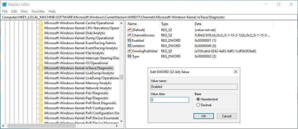Click the tree pane scroll down arrow
Viewport: 298px width, 129px height.
[x=121, y=121]
